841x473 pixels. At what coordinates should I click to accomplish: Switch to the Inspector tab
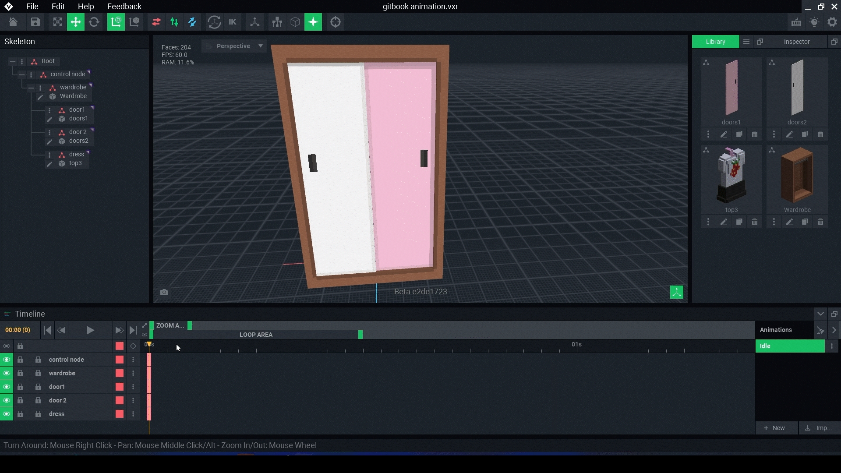tap(796, 42)
